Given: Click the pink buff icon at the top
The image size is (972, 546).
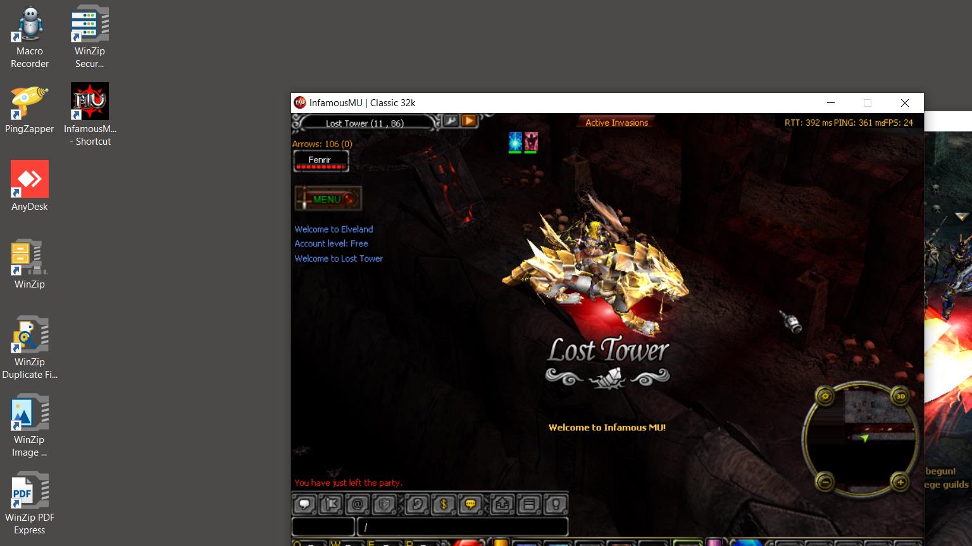Looking at the screenshot, I should pyautogui.click(x=531, y=142).
